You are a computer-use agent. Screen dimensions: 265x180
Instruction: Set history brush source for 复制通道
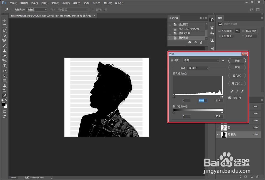click(170, 38)
